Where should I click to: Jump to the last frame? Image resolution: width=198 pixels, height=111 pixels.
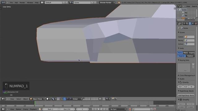click(x=107, y=109)
